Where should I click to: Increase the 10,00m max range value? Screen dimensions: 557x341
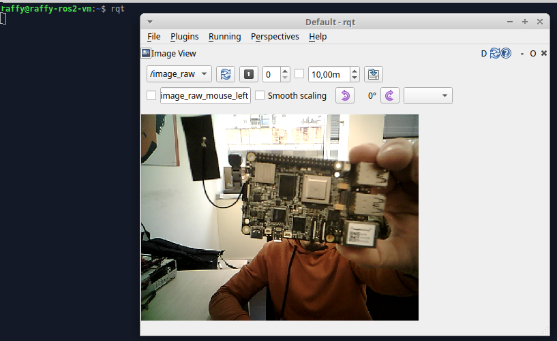point(355,71)
